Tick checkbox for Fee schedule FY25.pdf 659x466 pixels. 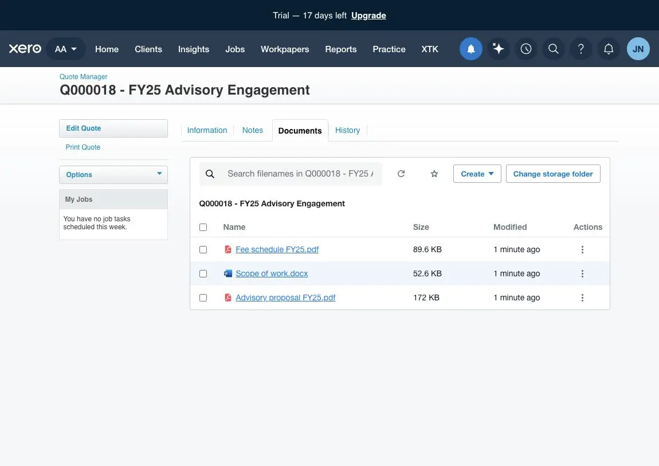click(203, 249)
